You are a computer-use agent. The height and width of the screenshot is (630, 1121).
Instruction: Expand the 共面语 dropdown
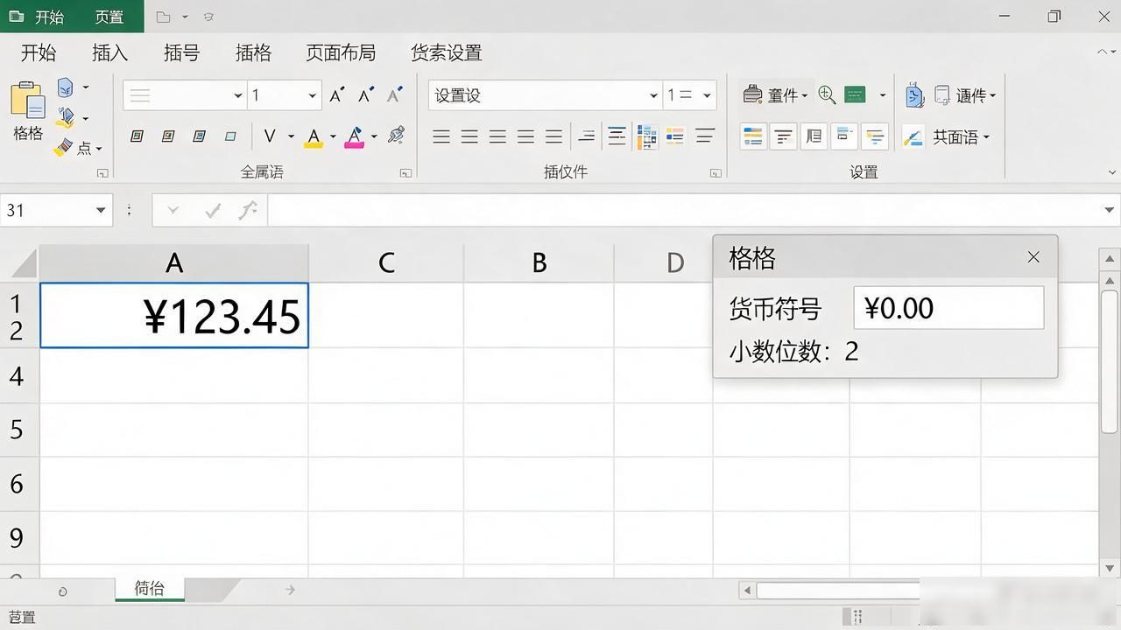click(986, 137)
